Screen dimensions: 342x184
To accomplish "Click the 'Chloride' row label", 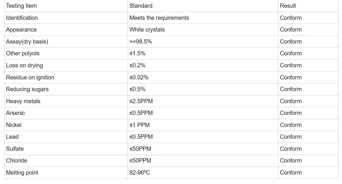I will point(16,160).
